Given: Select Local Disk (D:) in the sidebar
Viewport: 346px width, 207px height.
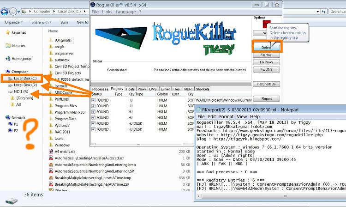Looking at the screenshot, I should point(25,85).
